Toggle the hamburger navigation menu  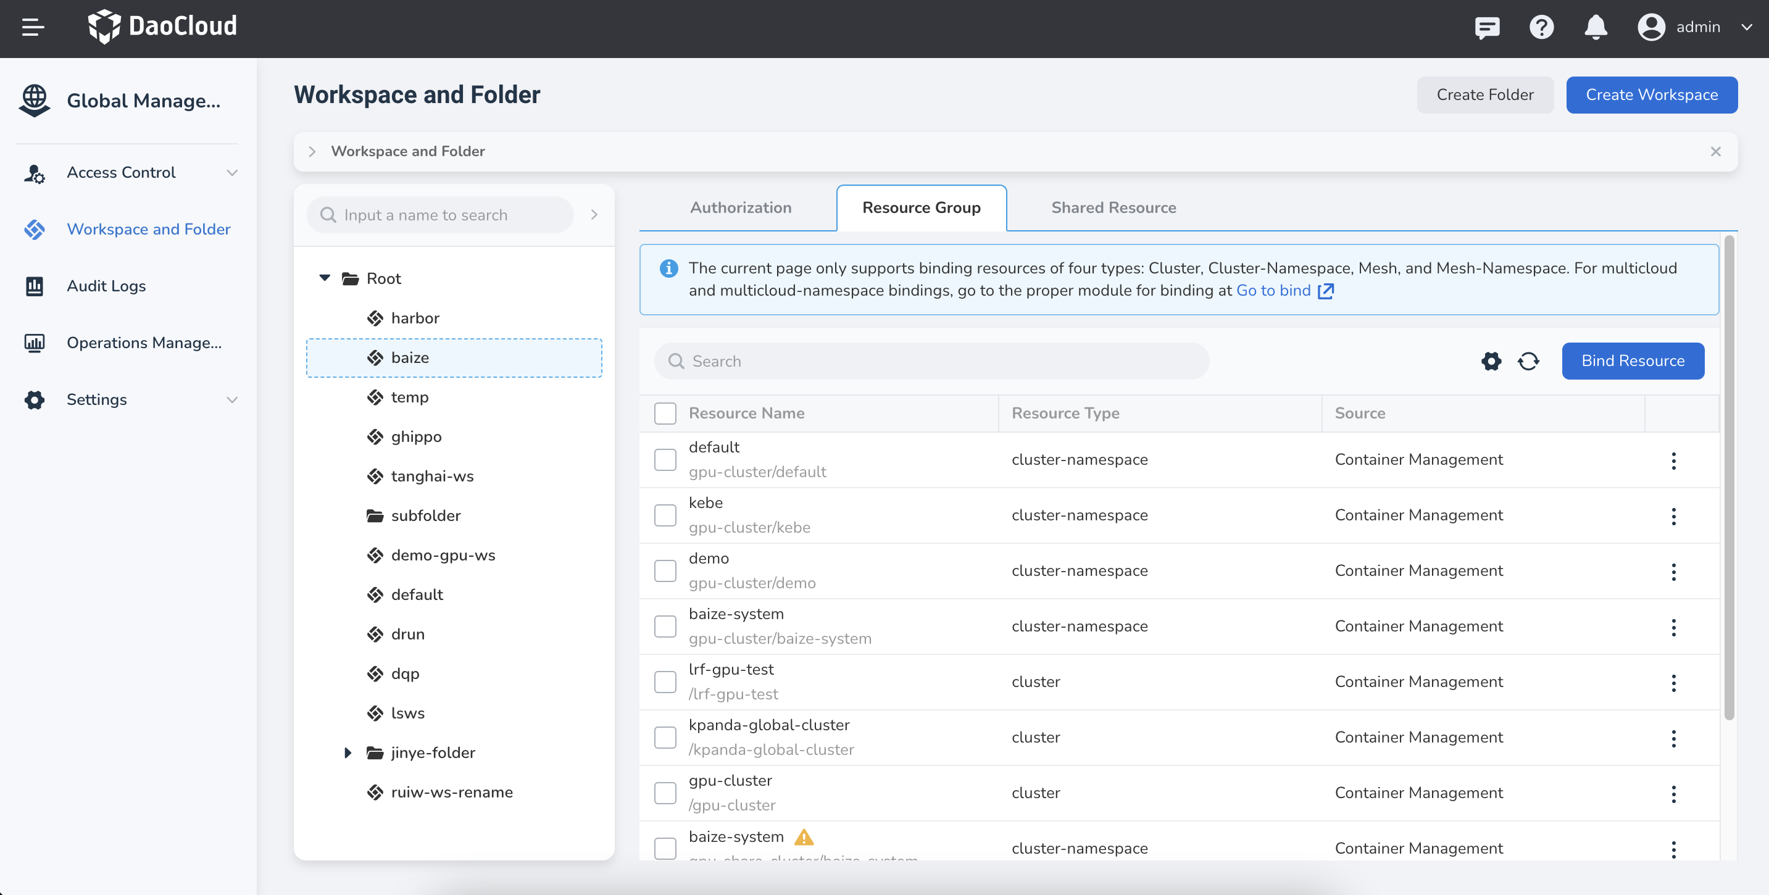coord(32,28)
